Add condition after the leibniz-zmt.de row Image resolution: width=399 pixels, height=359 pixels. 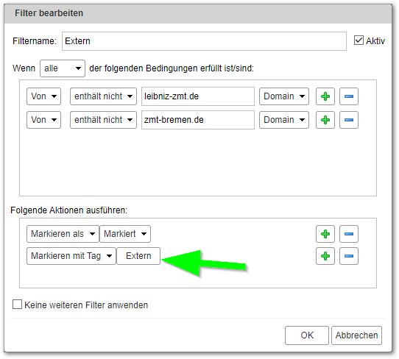click(x=325, y=96)
